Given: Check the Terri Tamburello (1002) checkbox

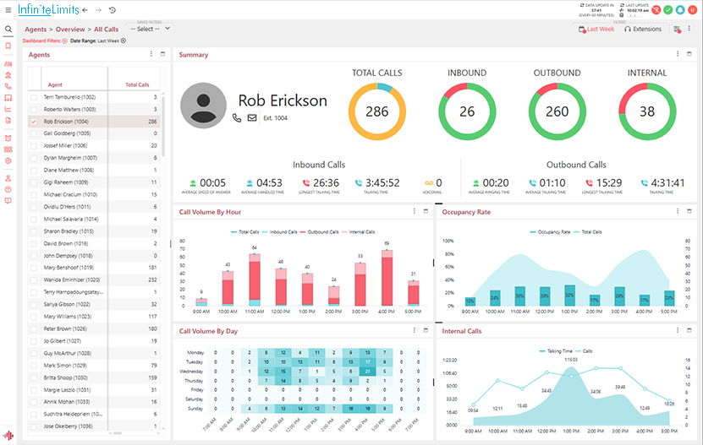Looking at the screenshot, I should click(34, 97).
